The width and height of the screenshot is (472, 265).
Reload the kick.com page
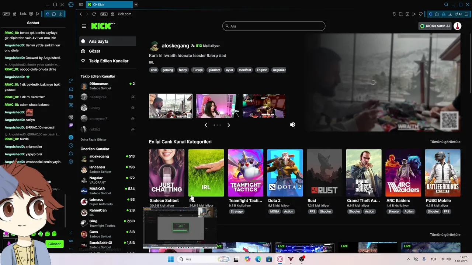(94, 14)
